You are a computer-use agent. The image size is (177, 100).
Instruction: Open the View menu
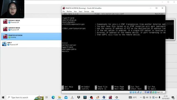[x=75, y=11]
